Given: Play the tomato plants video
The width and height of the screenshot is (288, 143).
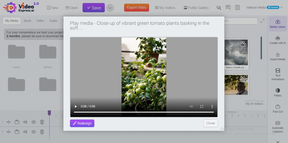Looking at the screenshot, I should click(x=76, y=106).
